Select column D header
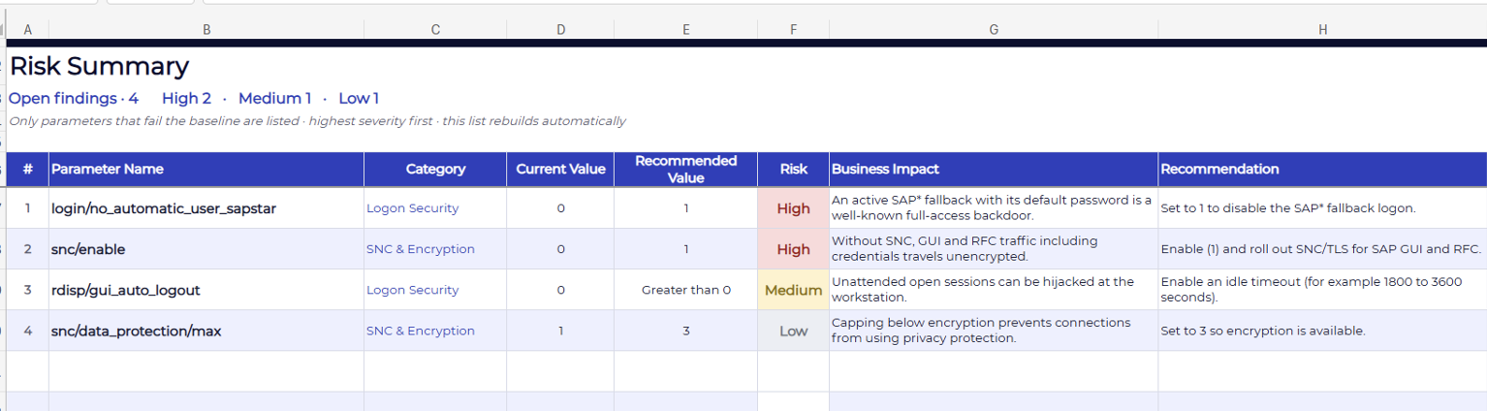Screen dimensions: 1487x411 560,30
